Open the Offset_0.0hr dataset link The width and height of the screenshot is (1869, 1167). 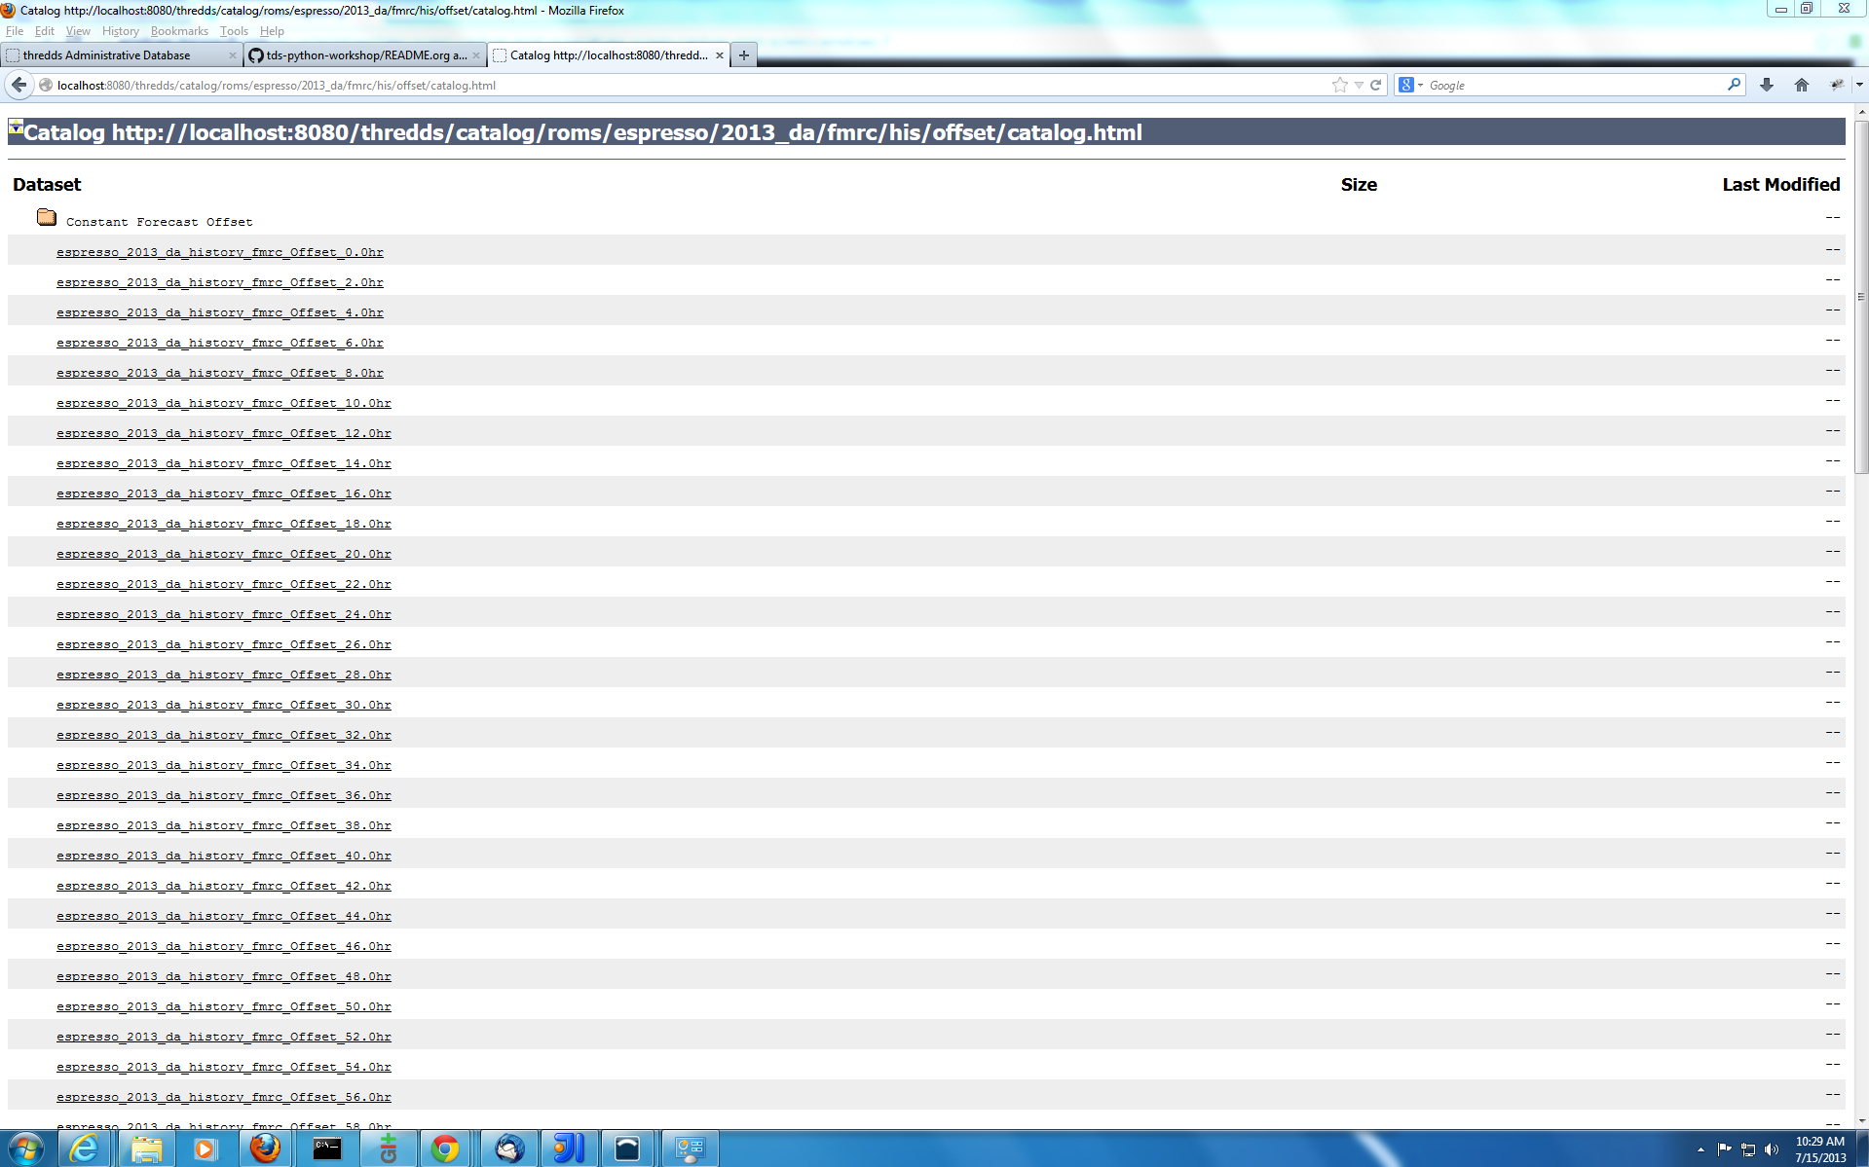pos(219,253)
